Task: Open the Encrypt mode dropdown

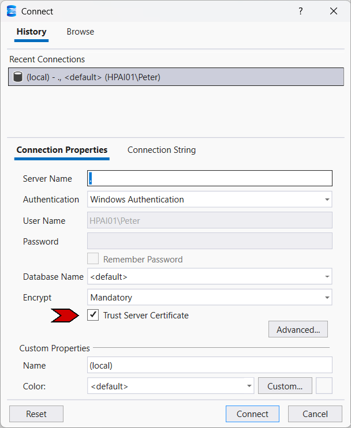Action: click(327, 298)
